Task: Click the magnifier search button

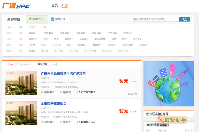Action: (185, 19)
